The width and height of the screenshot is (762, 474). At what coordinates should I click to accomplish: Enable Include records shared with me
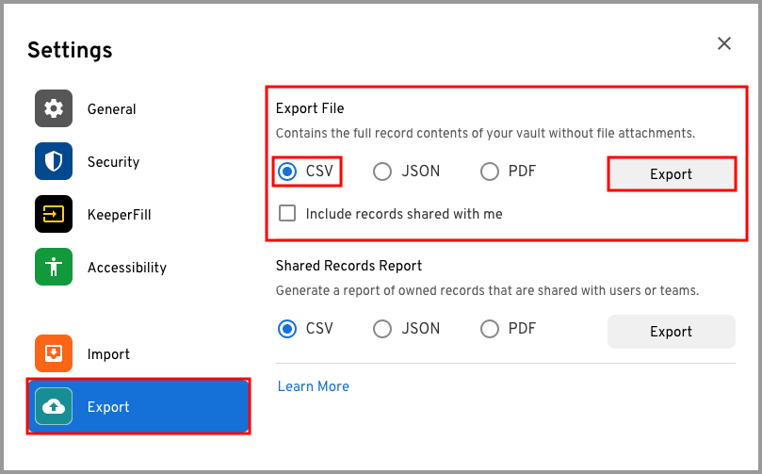click(288, 214)
